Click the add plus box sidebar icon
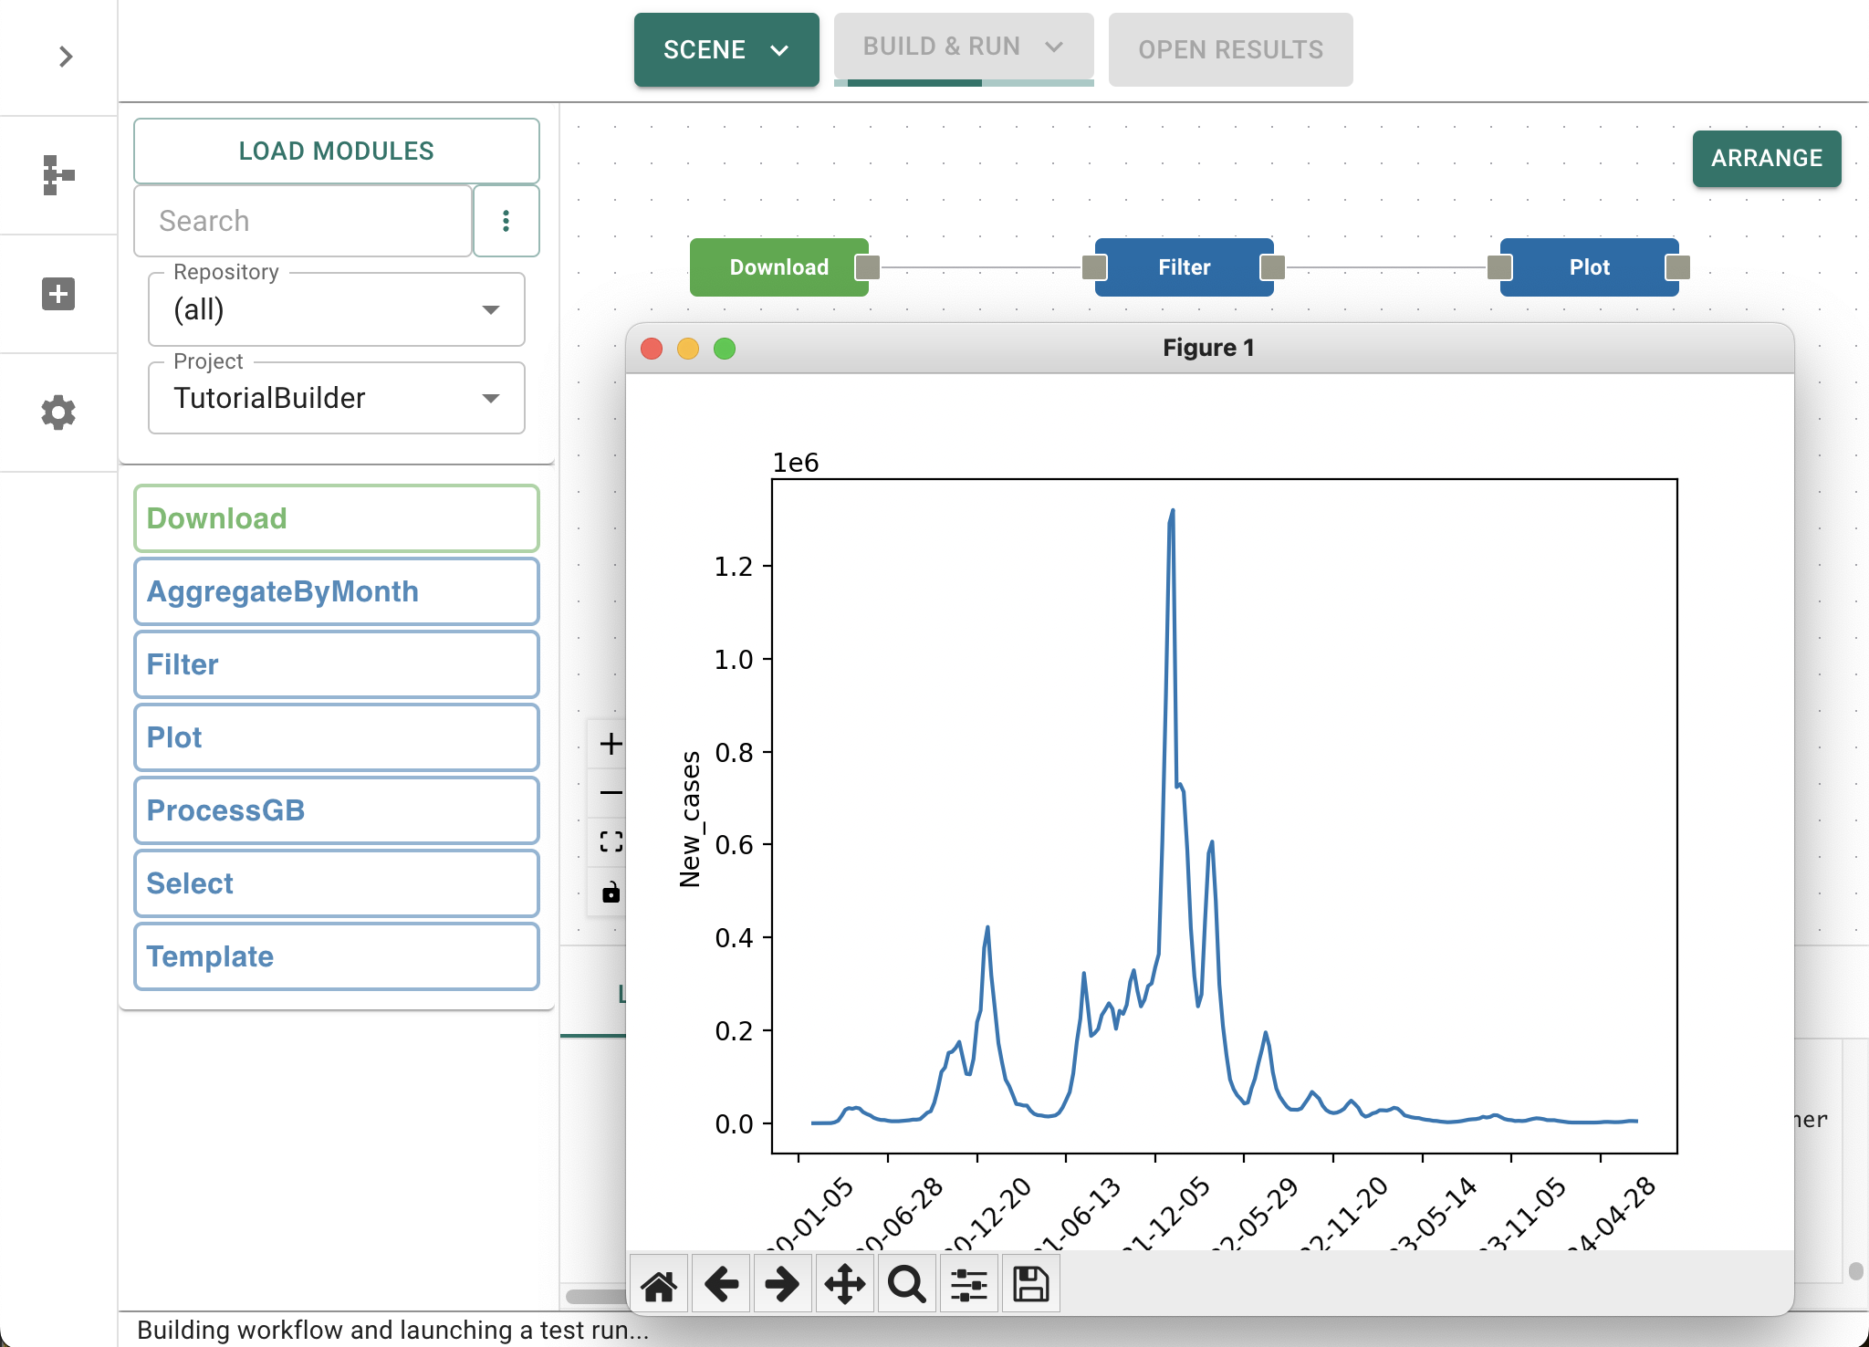The image size is (1869, 1347). pyautogui.click(x=58, y=294)
